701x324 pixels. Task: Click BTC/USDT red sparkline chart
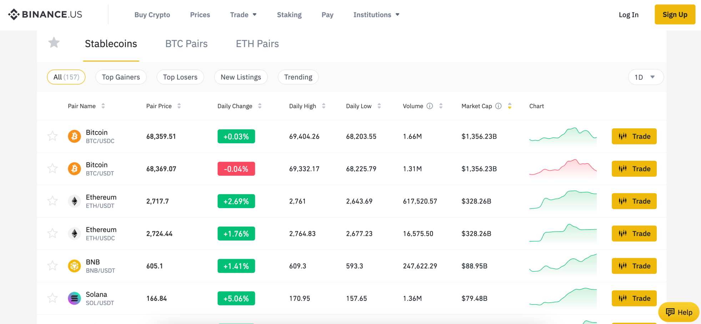tap(563, 168)
